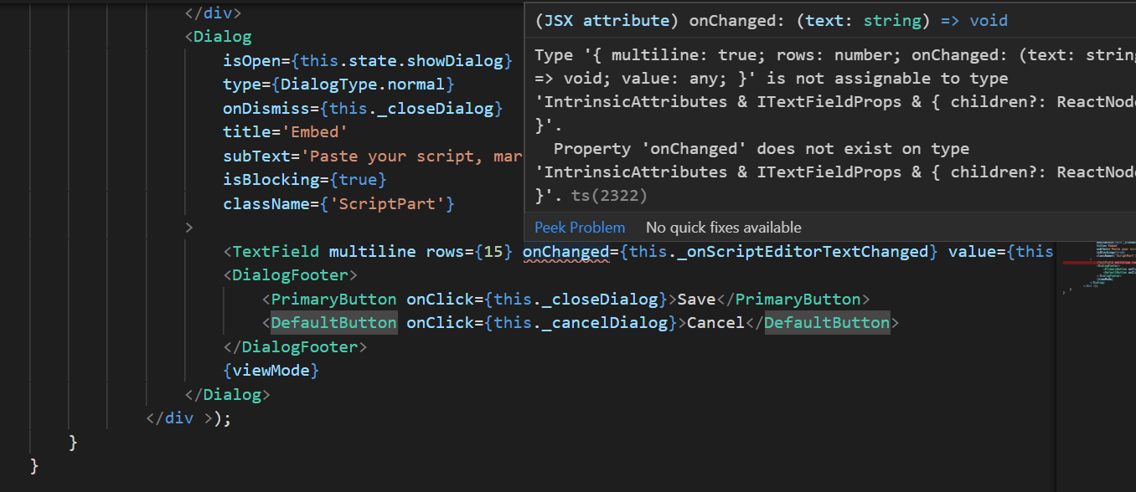The height and width of the screenshot is (492, 1136).
Task: Select the PrimaryButton element
Action: click(333, 299)
